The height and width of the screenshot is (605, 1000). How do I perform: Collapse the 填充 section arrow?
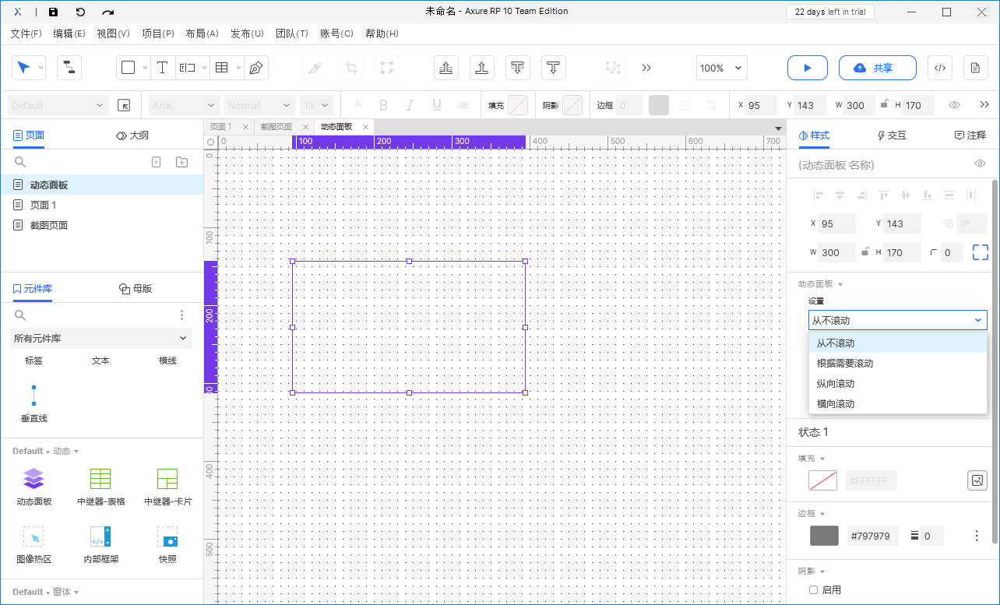822,459
